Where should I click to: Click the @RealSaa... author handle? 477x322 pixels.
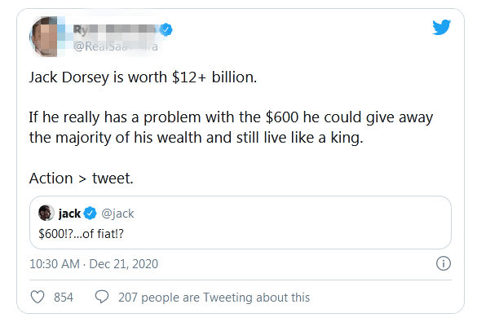pos(116,46)
